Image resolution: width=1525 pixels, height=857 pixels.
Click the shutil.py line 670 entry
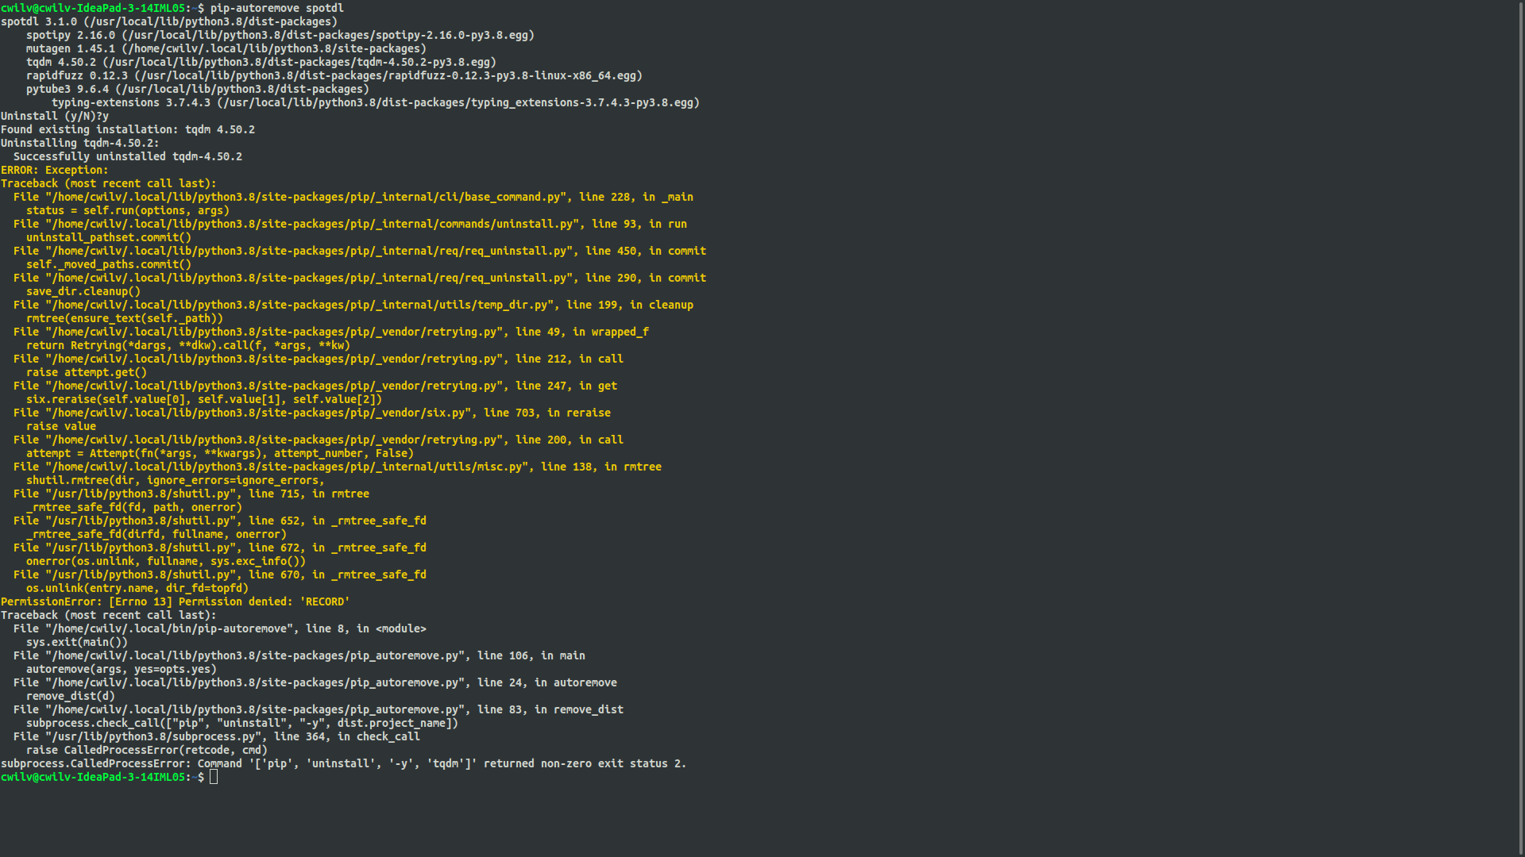click(219, 575)
